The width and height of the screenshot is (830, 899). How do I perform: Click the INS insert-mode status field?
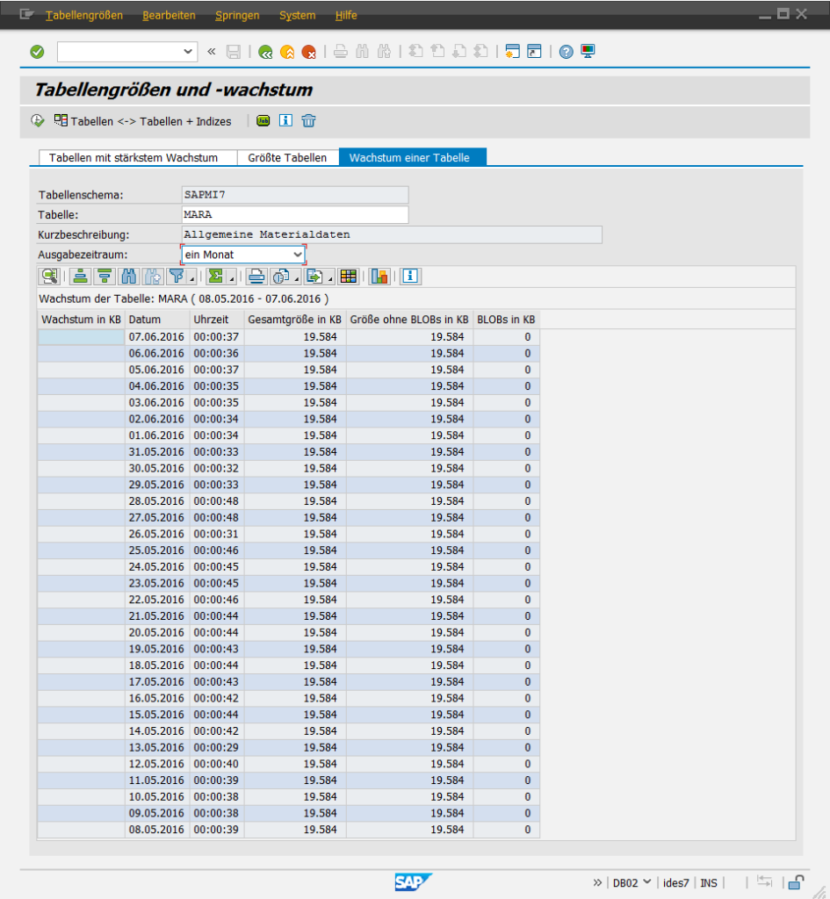709,883
